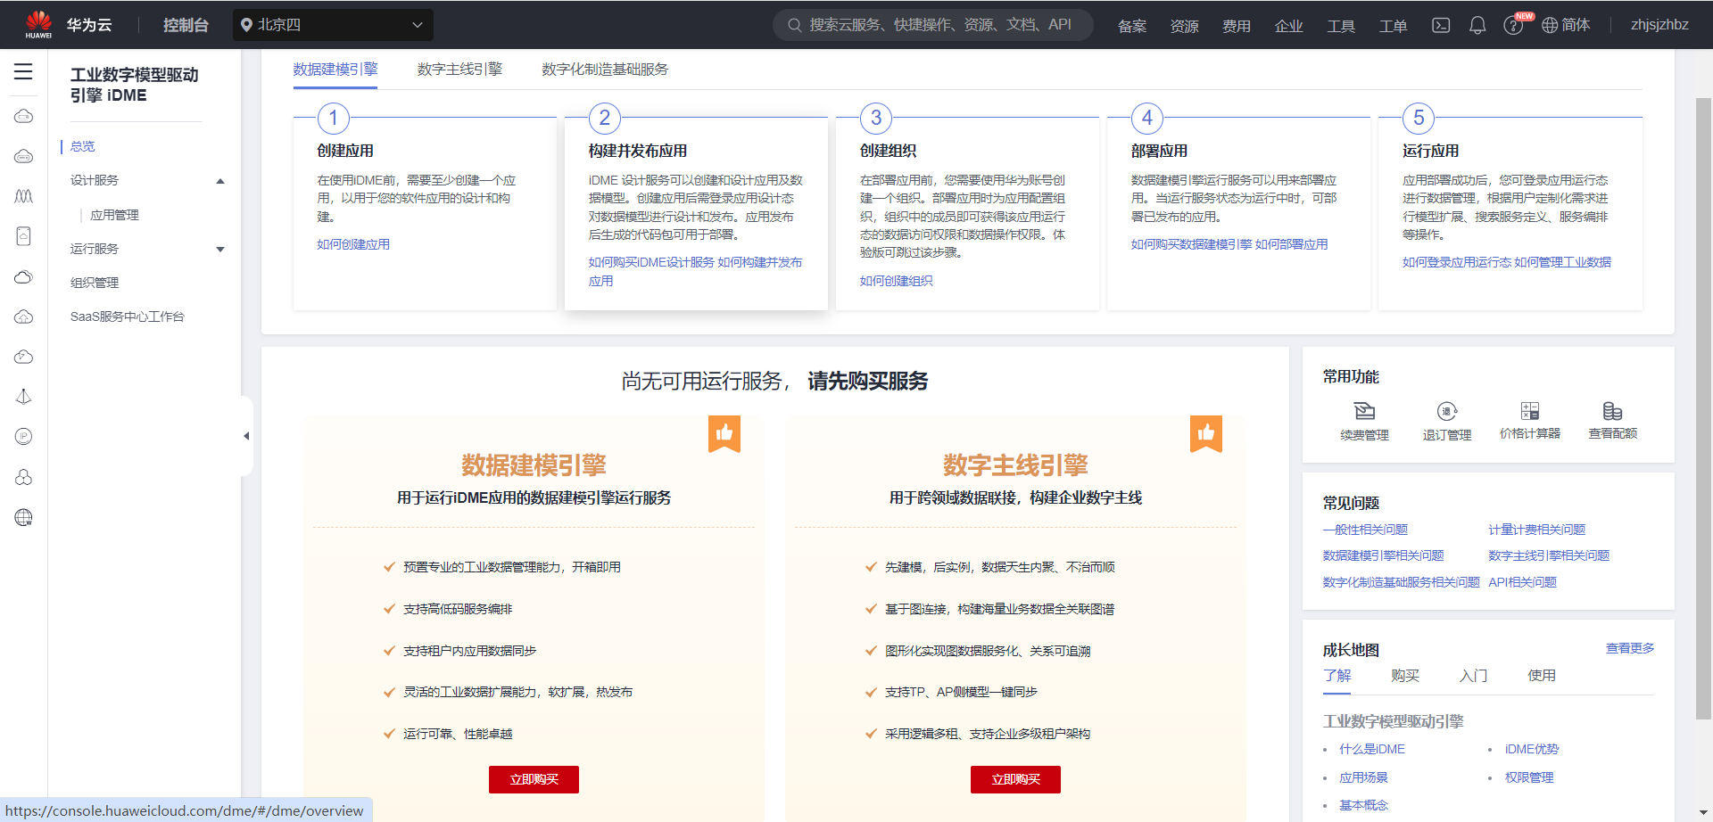Viewport: 1713px width, 822px height.
Task: Click the globe language icon beside 简体
Action: pyautogui.click(x=1550, y=25)
